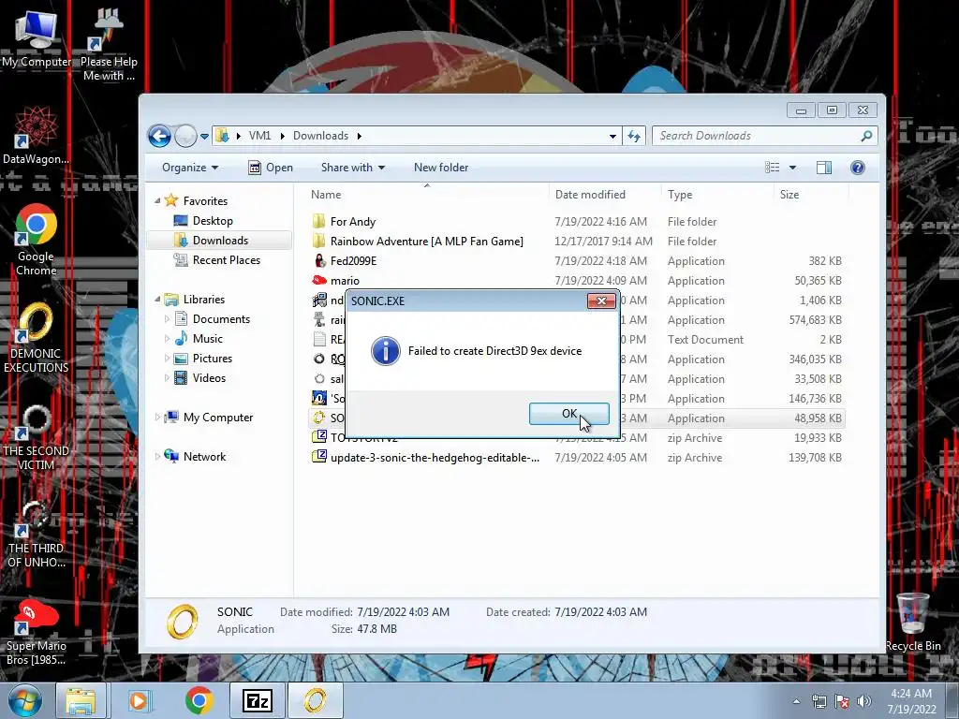The image size is (959, 719).
Task: Open THE THIRD OF UNHO desktop shortcut
Action: pyautogui.click(x=36, y=534)
